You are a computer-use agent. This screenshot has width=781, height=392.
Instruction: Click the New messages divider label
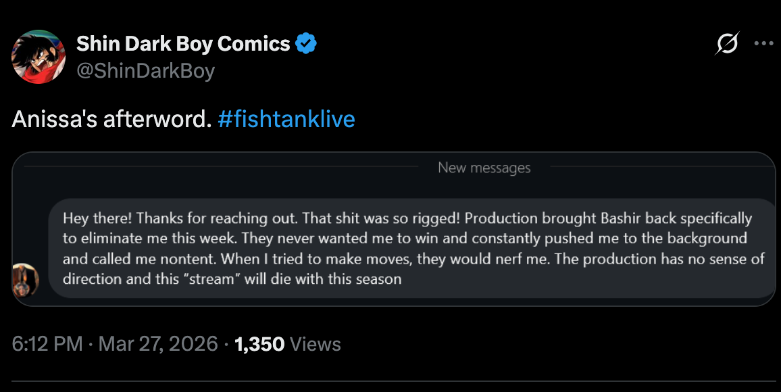[484, 168]
